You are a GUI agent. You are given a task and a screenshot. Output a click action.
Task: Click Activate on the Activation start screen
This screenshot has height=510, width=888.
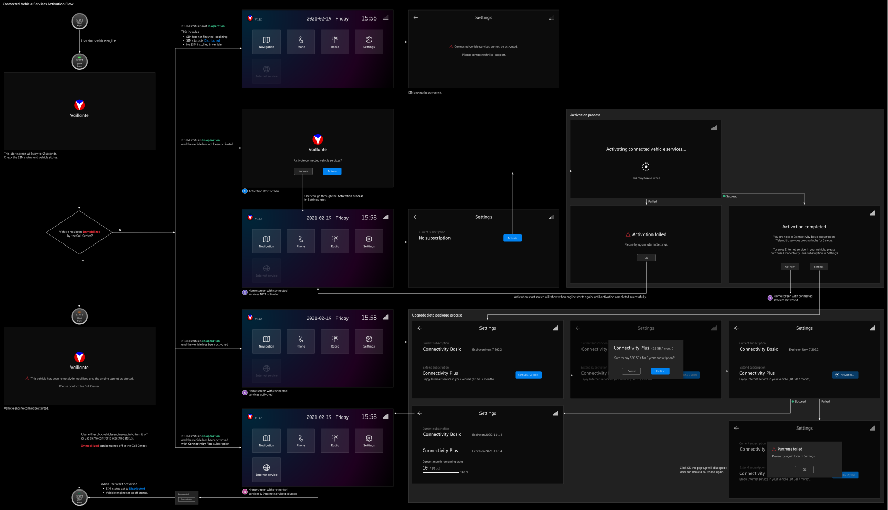[332, 171]
